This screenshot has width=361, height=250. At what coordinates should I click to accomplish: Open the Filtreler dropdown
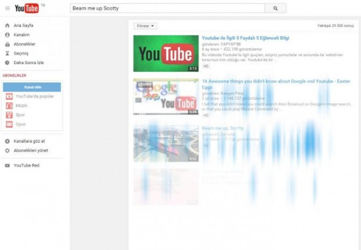146,26
